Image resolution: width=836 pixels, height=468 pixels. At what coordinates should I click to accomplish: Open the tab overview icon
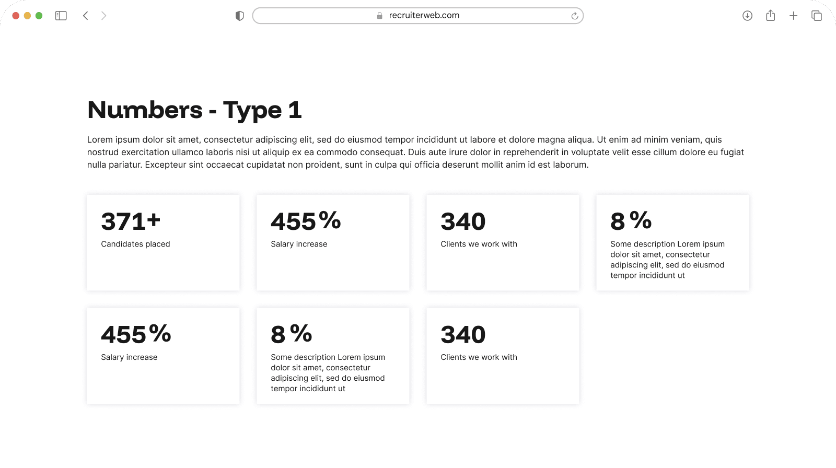click(x=816, y=16)
